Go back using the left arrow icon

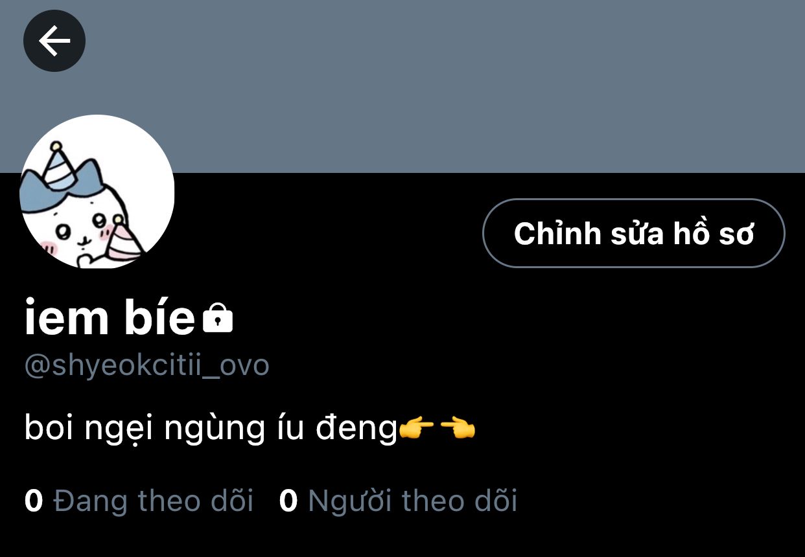tap(54, 41)
